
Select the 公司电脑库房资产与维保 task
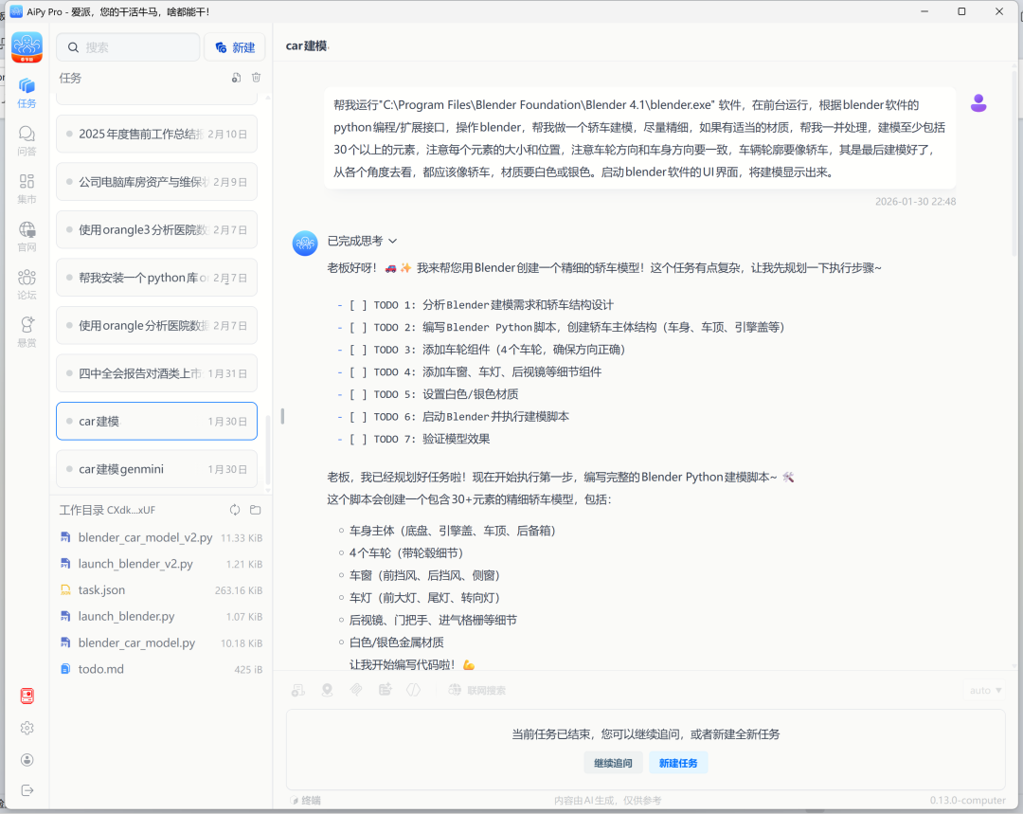(156, 182)
